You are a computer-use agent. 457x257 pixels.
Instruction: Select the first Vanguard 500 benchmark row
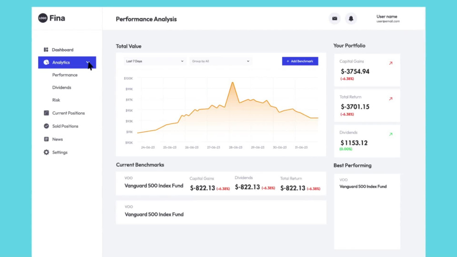(x=221, y=184)
